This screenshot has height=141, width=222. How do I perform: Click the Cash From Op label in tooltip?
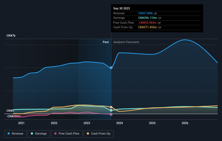tap(123, 27)
